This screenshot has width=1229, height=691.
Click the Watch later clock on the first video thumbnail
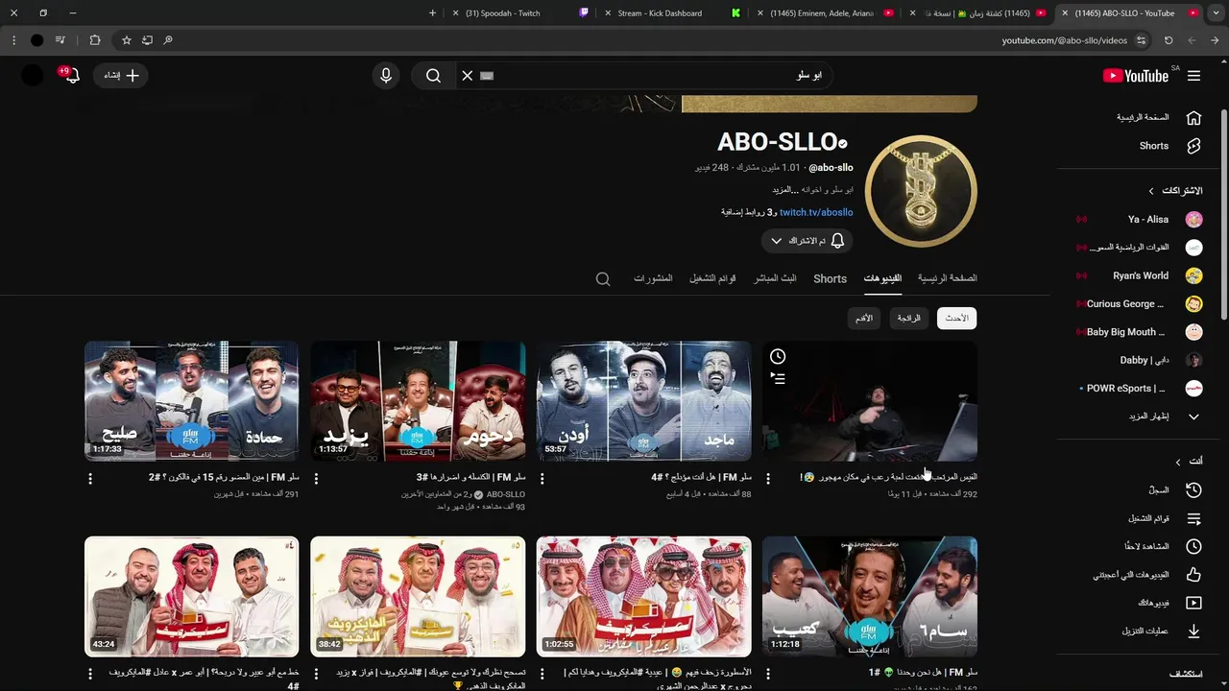(x=778, y=357)
